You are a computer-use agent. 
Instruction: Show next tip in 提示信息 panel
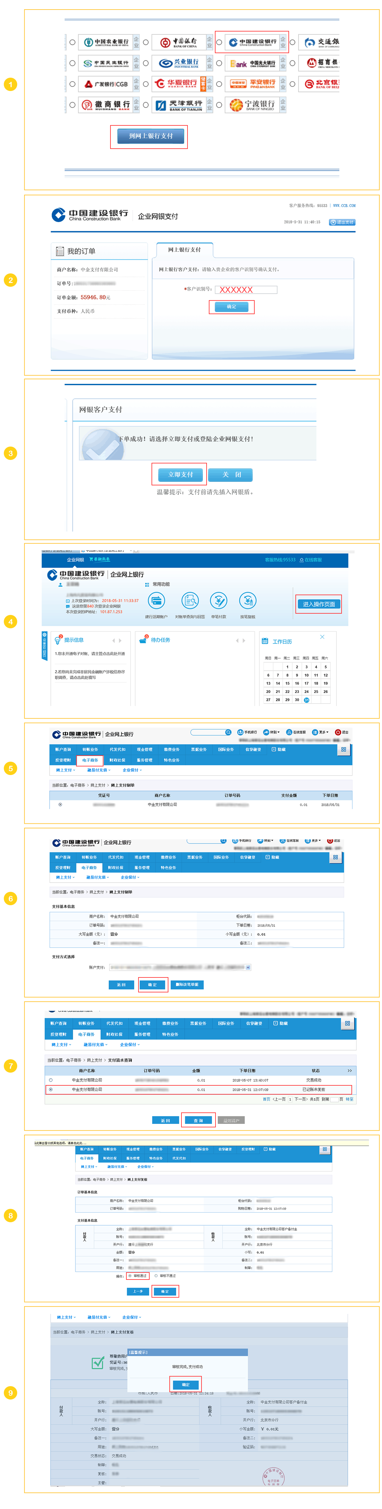click(120, 640)
